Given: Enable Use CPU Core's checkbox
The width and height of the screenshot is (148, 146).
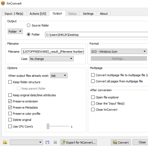Looking at the screenshot, I should click(10, 126).
